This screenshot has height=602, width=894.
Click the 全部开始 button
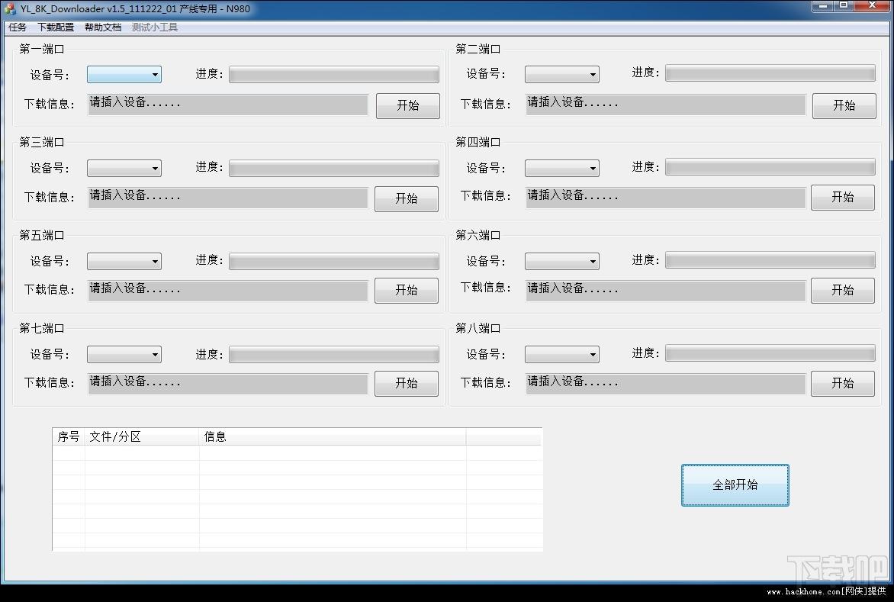click(x=735, y=485)
